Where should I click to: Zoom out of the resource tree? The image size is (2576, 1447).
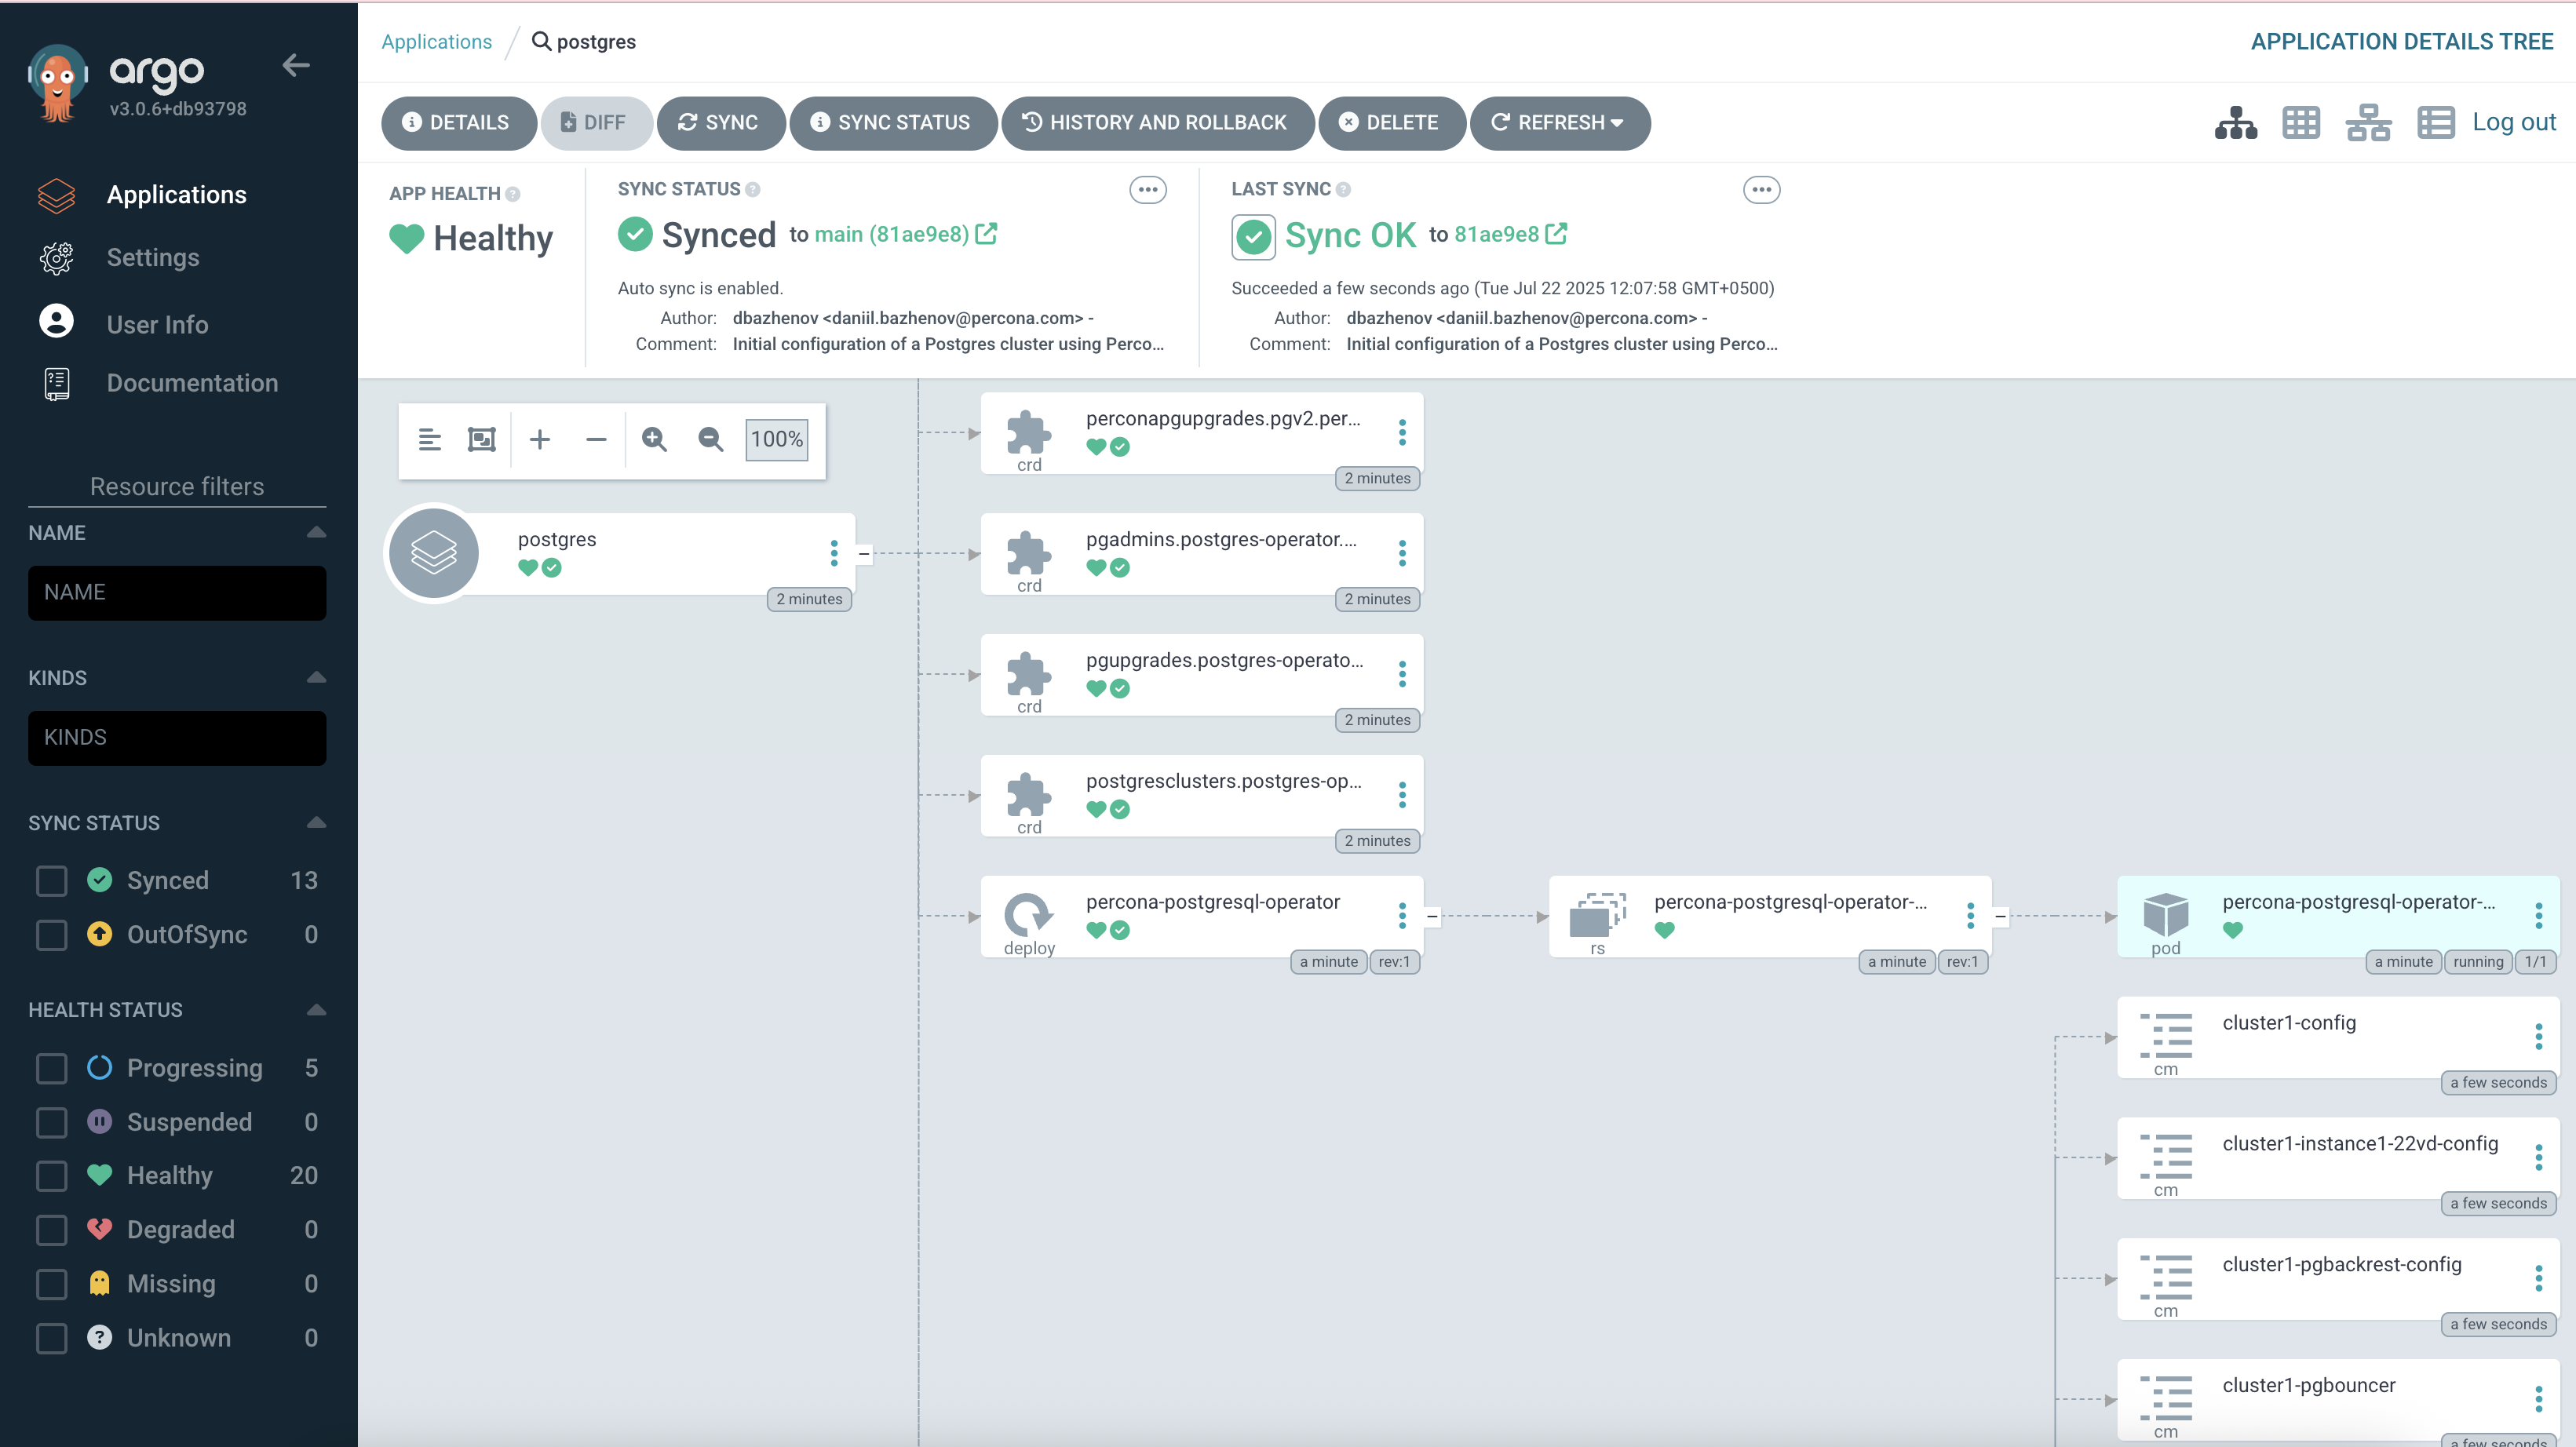click(710, 439)
